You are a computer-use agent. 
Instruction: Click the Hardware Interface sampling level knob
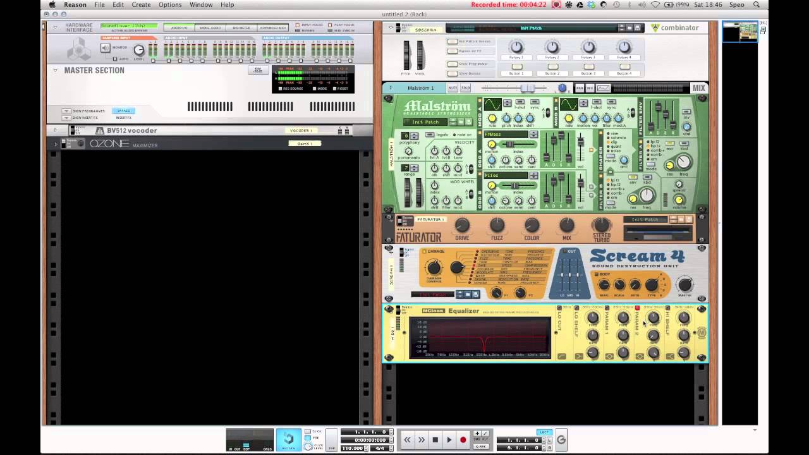click(138, 50)
